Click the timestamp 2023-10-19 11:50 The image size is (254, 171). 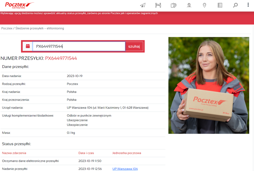pyautogui.click(x=90, y=161)
